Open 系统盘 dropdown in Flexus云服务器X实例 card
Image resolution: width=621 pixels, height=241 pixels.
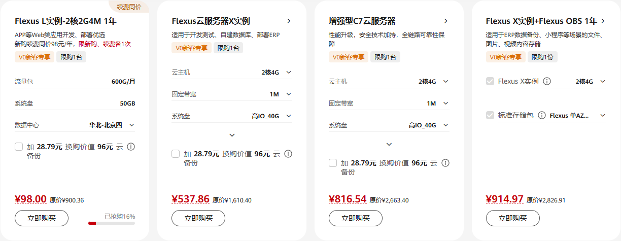(289, 116)
